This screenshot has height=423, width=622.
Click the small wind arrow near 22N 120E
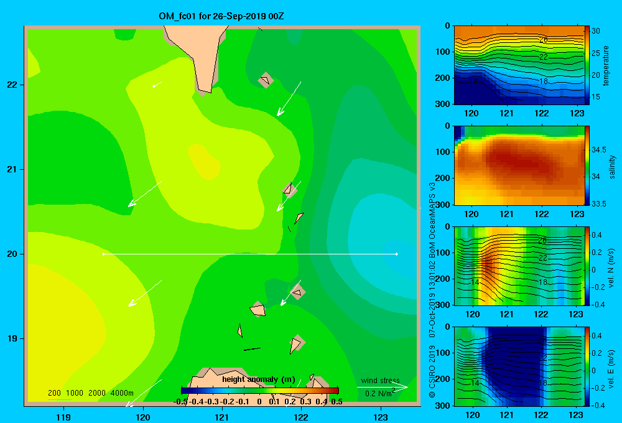pos(157,85)
